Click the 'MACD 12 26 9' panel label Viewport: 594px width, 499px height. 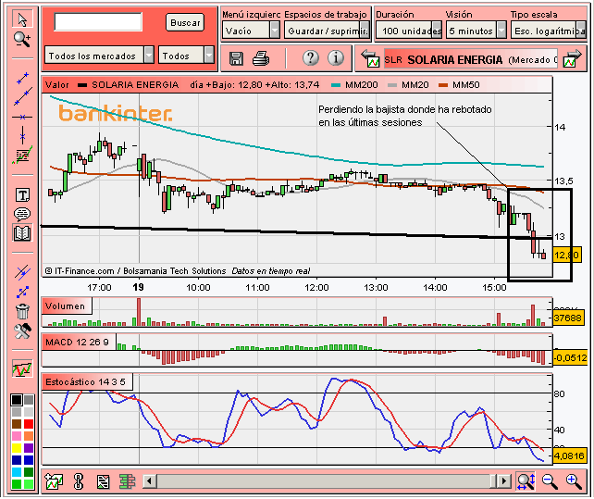pyautogui.click(x=78, y=342)
